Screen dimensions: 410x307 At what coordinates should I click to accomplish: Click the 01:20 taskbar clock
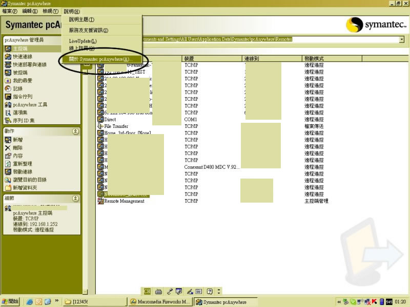click(x=400, y=302)
